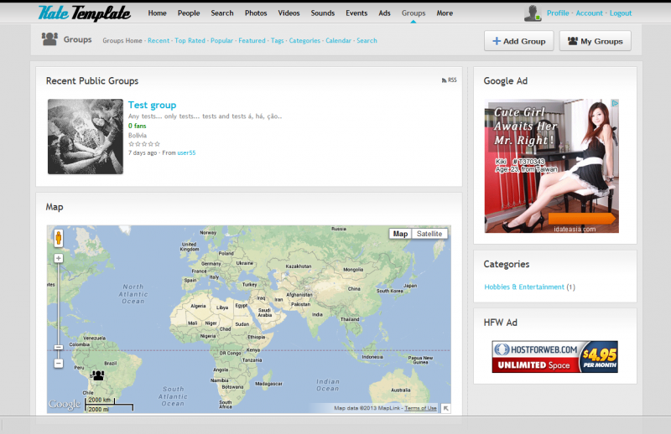Open the Ads menu item
671x434 pixels.
click(384, 13)
